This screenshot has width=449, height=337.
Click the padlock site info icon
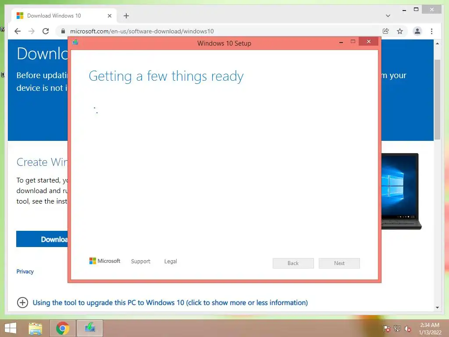click(x=63, y=31)
